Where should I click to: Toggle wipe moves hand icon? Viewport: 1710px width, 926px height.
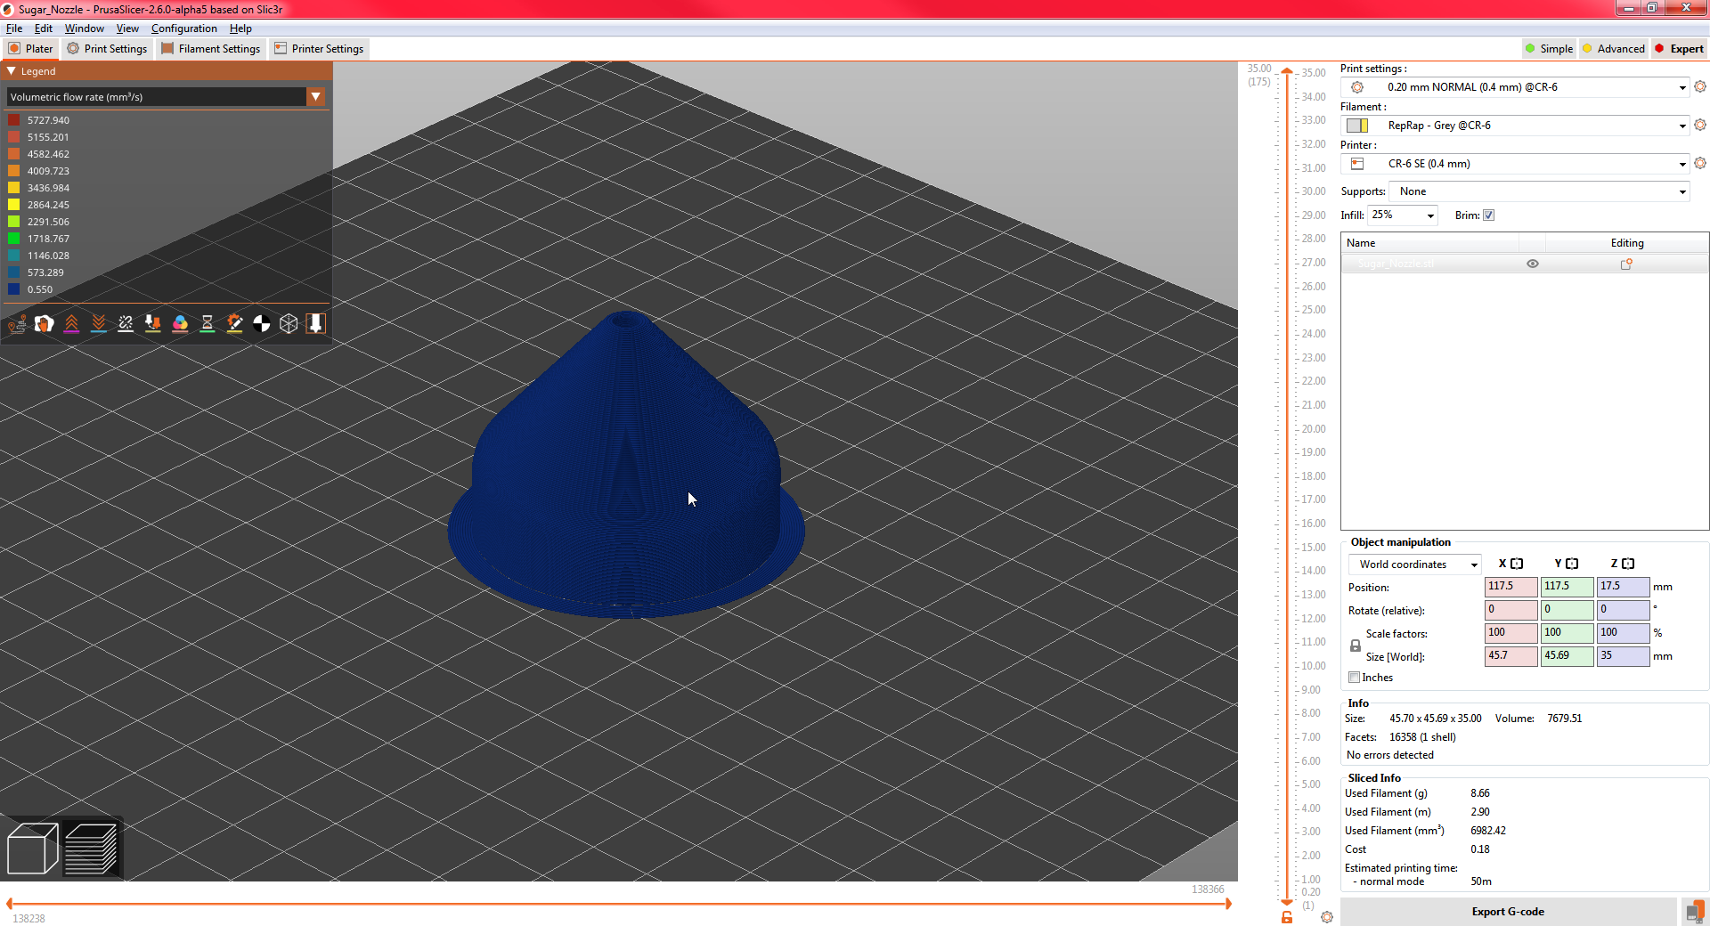(44, 324)
